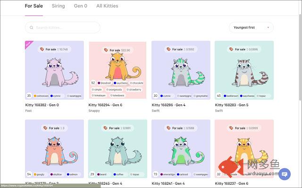The width and height of the screenshot is (302, 188).
Task: Open the Kitty 168286 · Gen 4 title
Action: (168, 105)
